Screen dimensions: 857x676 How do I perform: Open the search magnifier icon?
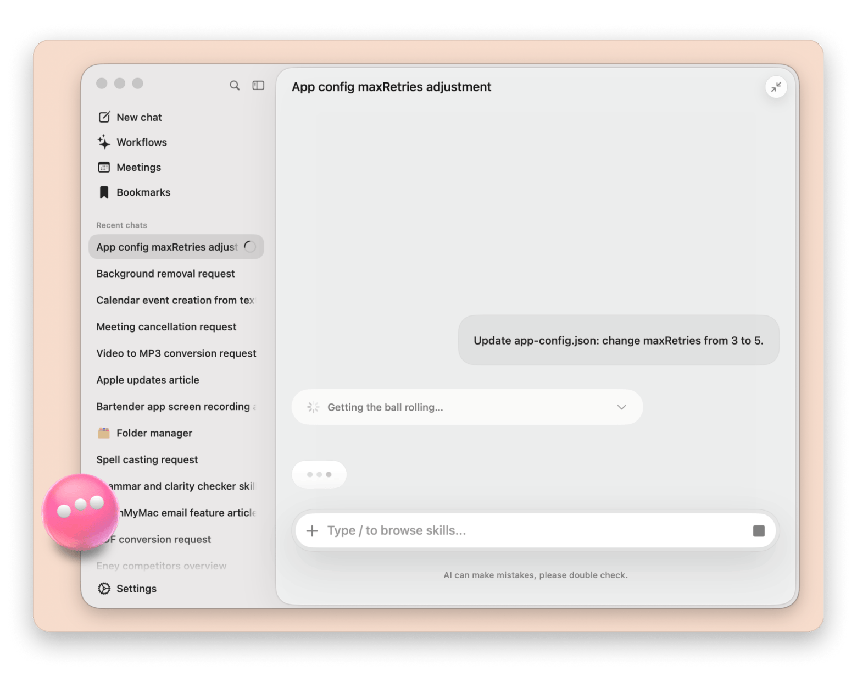tap(235, 85)
